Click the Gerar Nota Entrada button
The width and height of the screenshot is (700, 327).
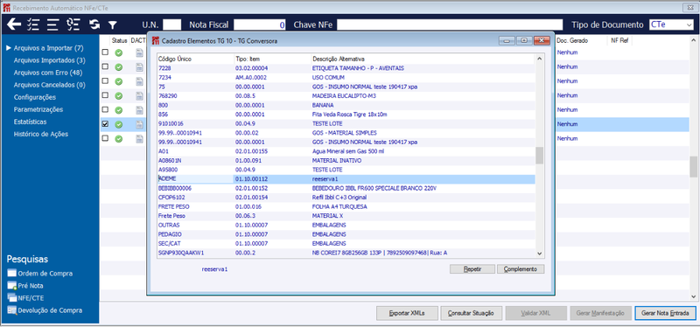(665, 313)
